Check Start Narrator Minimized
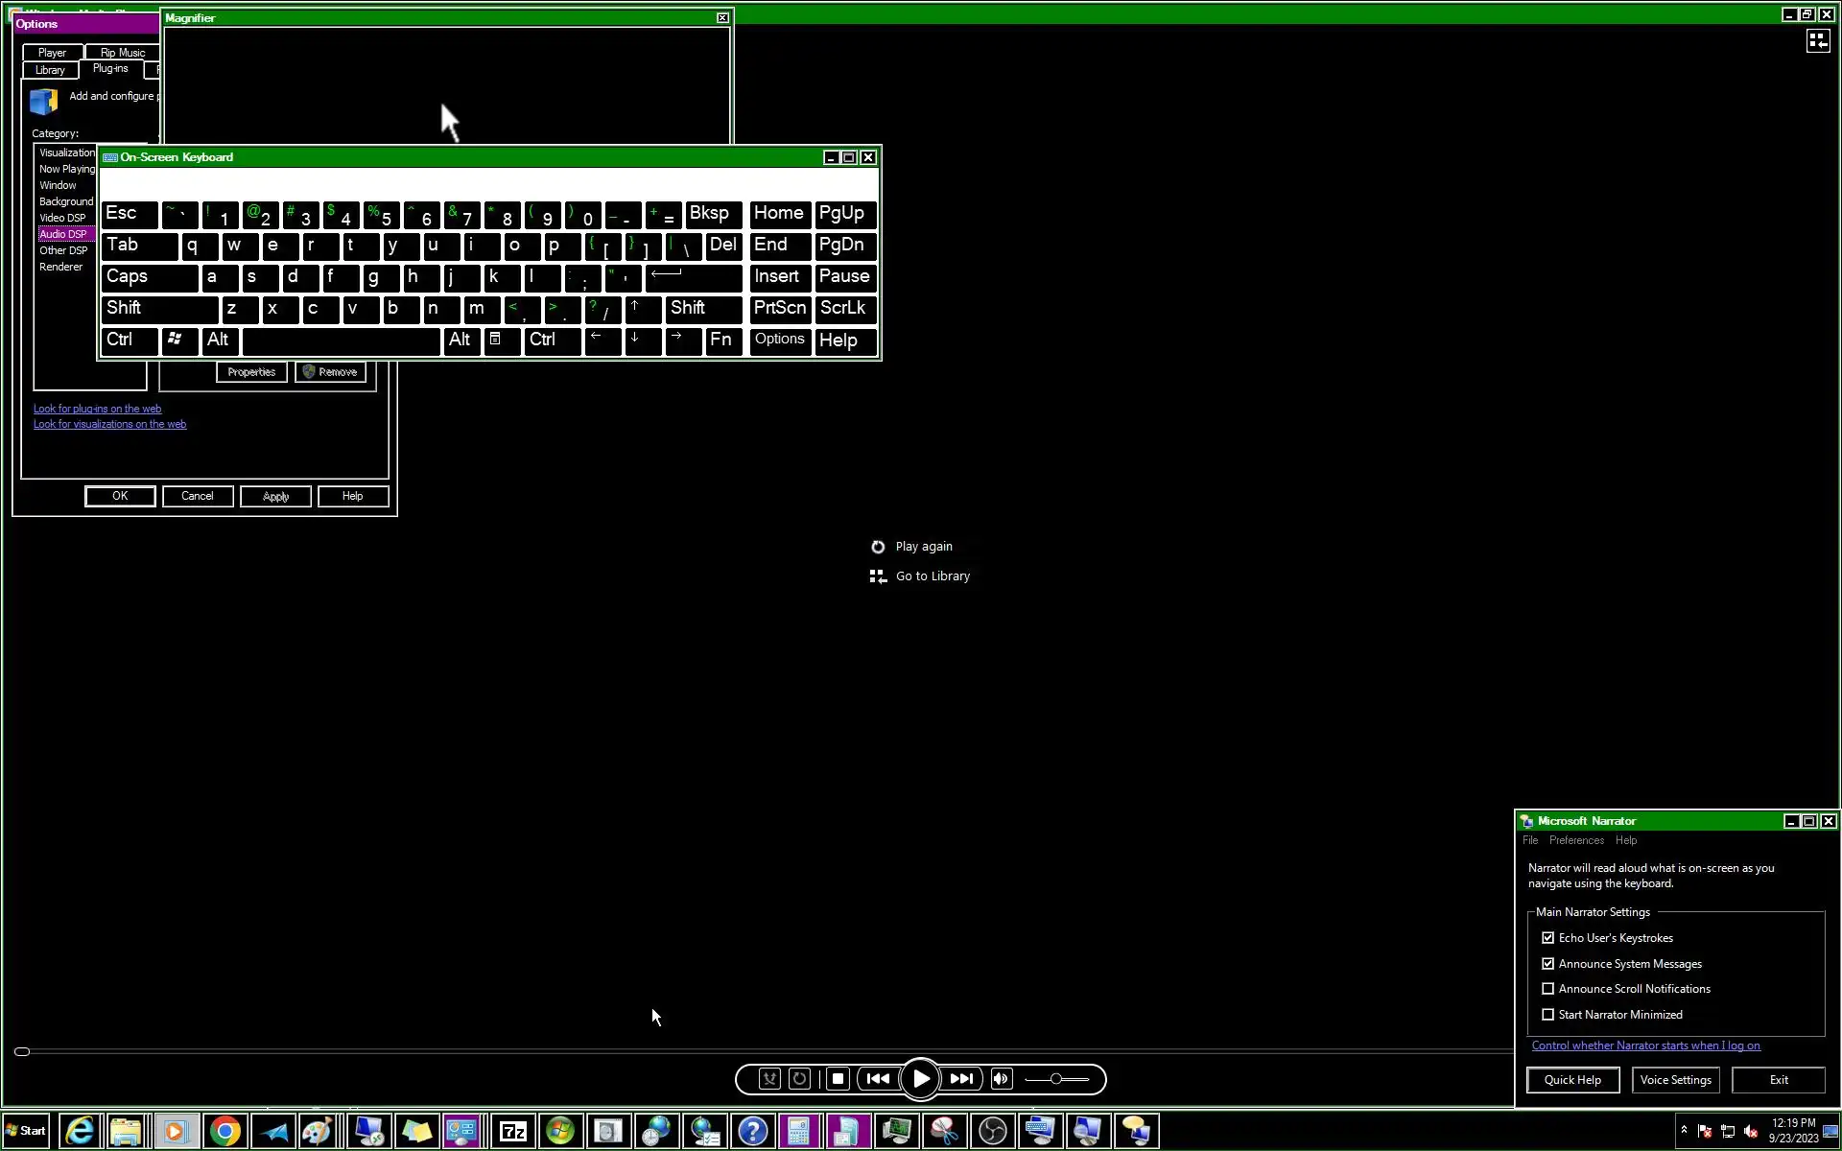1842x1151 pixels. tap(1547, 1015)
